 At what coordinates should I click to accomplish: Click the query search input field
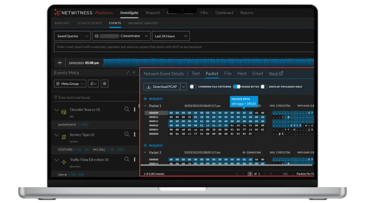pyautogui.click(x=184, y=47)
